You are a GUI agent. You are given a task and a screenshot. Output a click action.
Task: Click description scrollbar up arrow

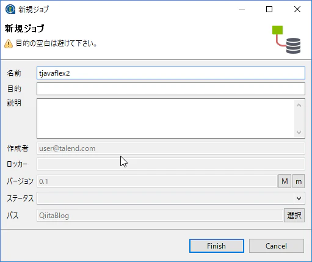299,105
